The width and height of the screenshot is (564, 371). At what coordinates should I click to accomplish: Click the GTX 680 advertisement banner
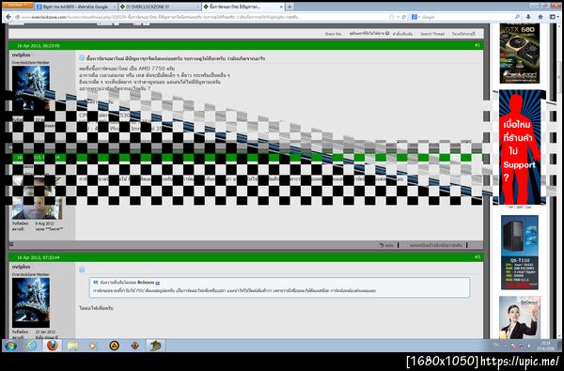(520, 54)
